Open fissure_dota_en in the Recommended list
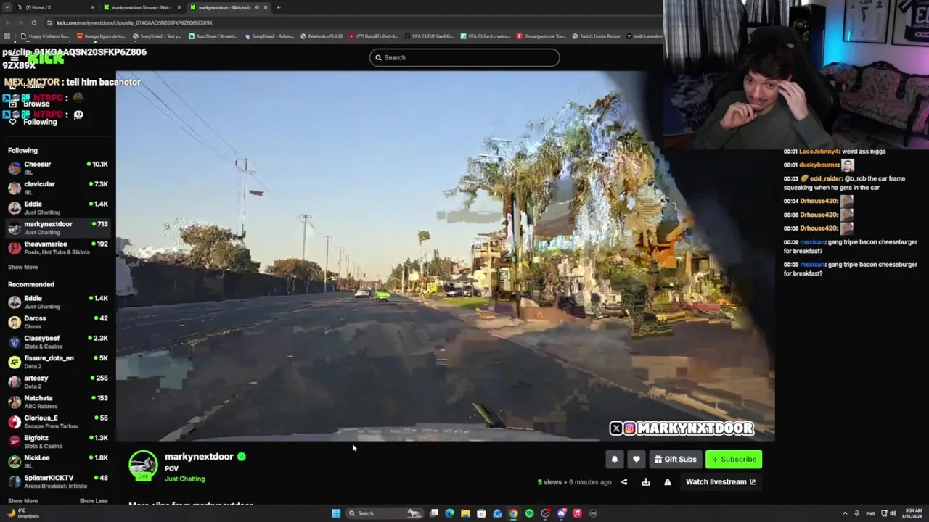The height and width of the screenshot is (522, 929). 58,362
